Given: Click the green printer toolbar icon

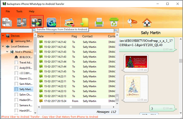Looking at the screenshot, I should [x=99, y=22].
